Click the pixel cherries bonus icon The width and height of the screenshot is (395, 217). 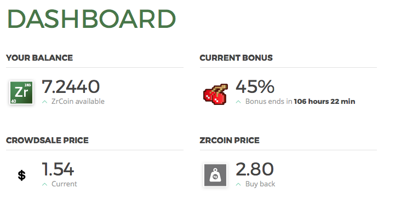(216, 95)
